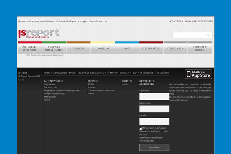
Task: Open is report Specials link
Action: pyautogui.click(x=89, y=22)
